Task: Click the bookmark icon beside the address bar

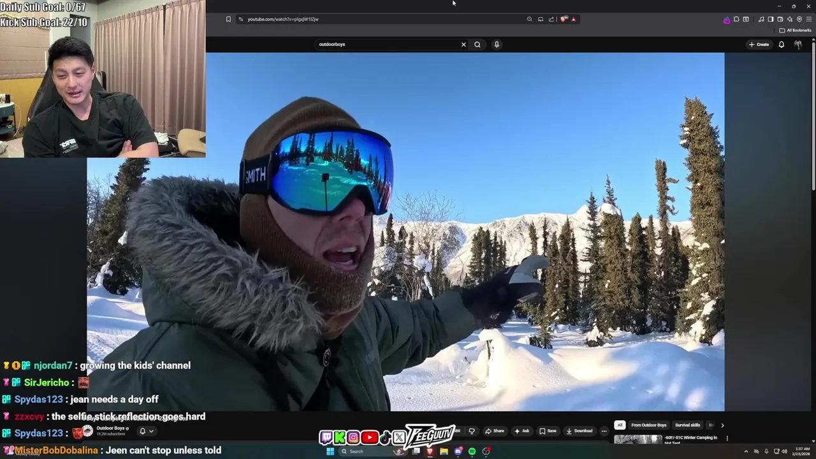Action: (x=228, y=19)
